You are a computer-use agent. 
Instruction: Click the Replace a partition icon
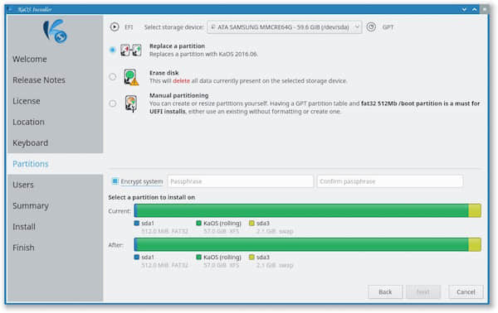coord(131,50)
